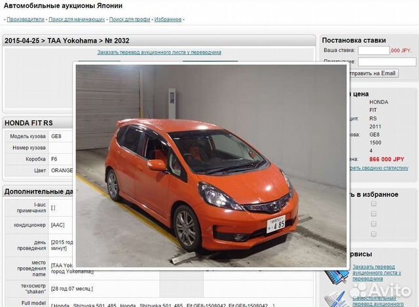Viewport: 419px width, 307px height.
Task: Open the Производители link
Action: pos(26,20)
